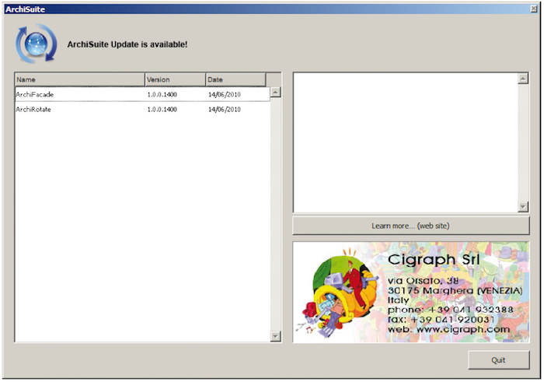Image resolution: width=544 pixels, height=382 pixels.
Task: Sort the list by Version column header
Action: point(175,79)
